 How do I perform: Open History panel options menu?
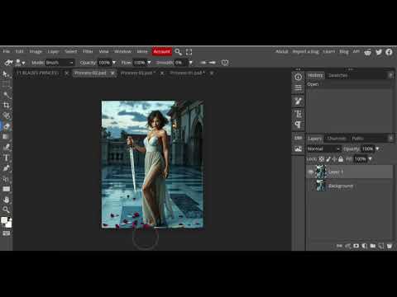point(390,75)
